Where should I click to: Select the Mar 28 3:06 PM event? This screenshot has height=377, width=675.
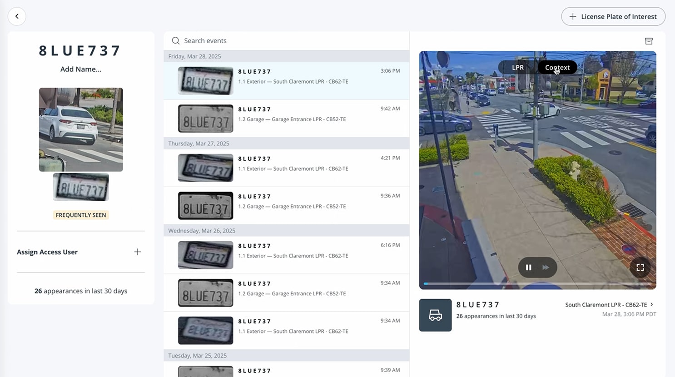(286, 81)
